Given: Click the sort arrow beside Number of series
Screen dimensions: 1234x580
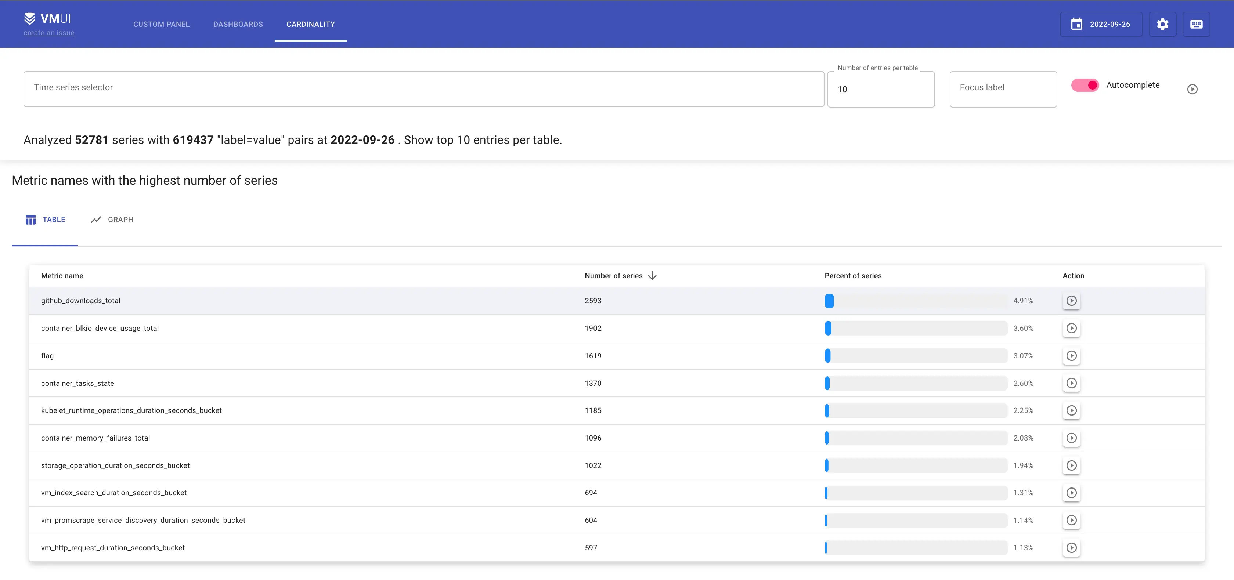Looking at the screenshot, I should tap(652, 276).
